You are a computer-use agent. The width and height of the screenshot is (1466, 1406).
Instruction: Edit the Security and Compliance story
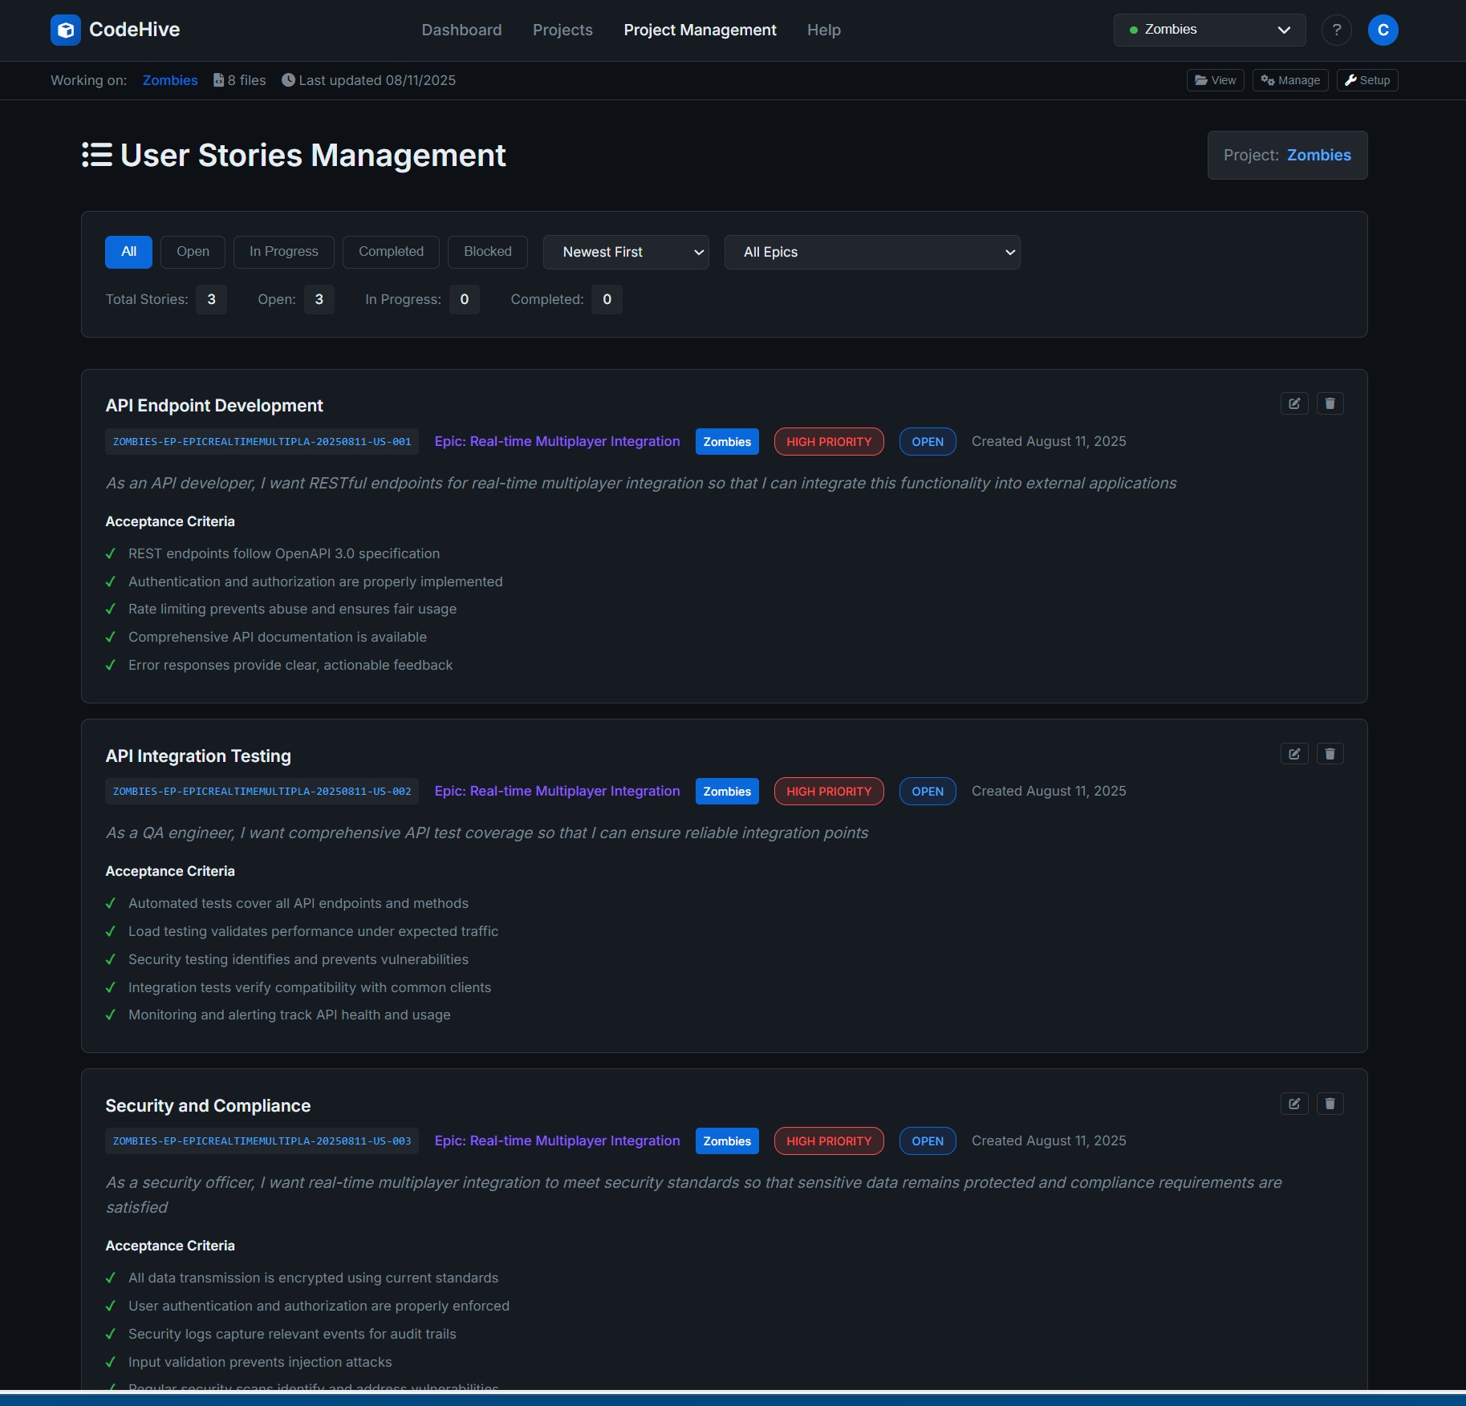click(1293, 1104)
